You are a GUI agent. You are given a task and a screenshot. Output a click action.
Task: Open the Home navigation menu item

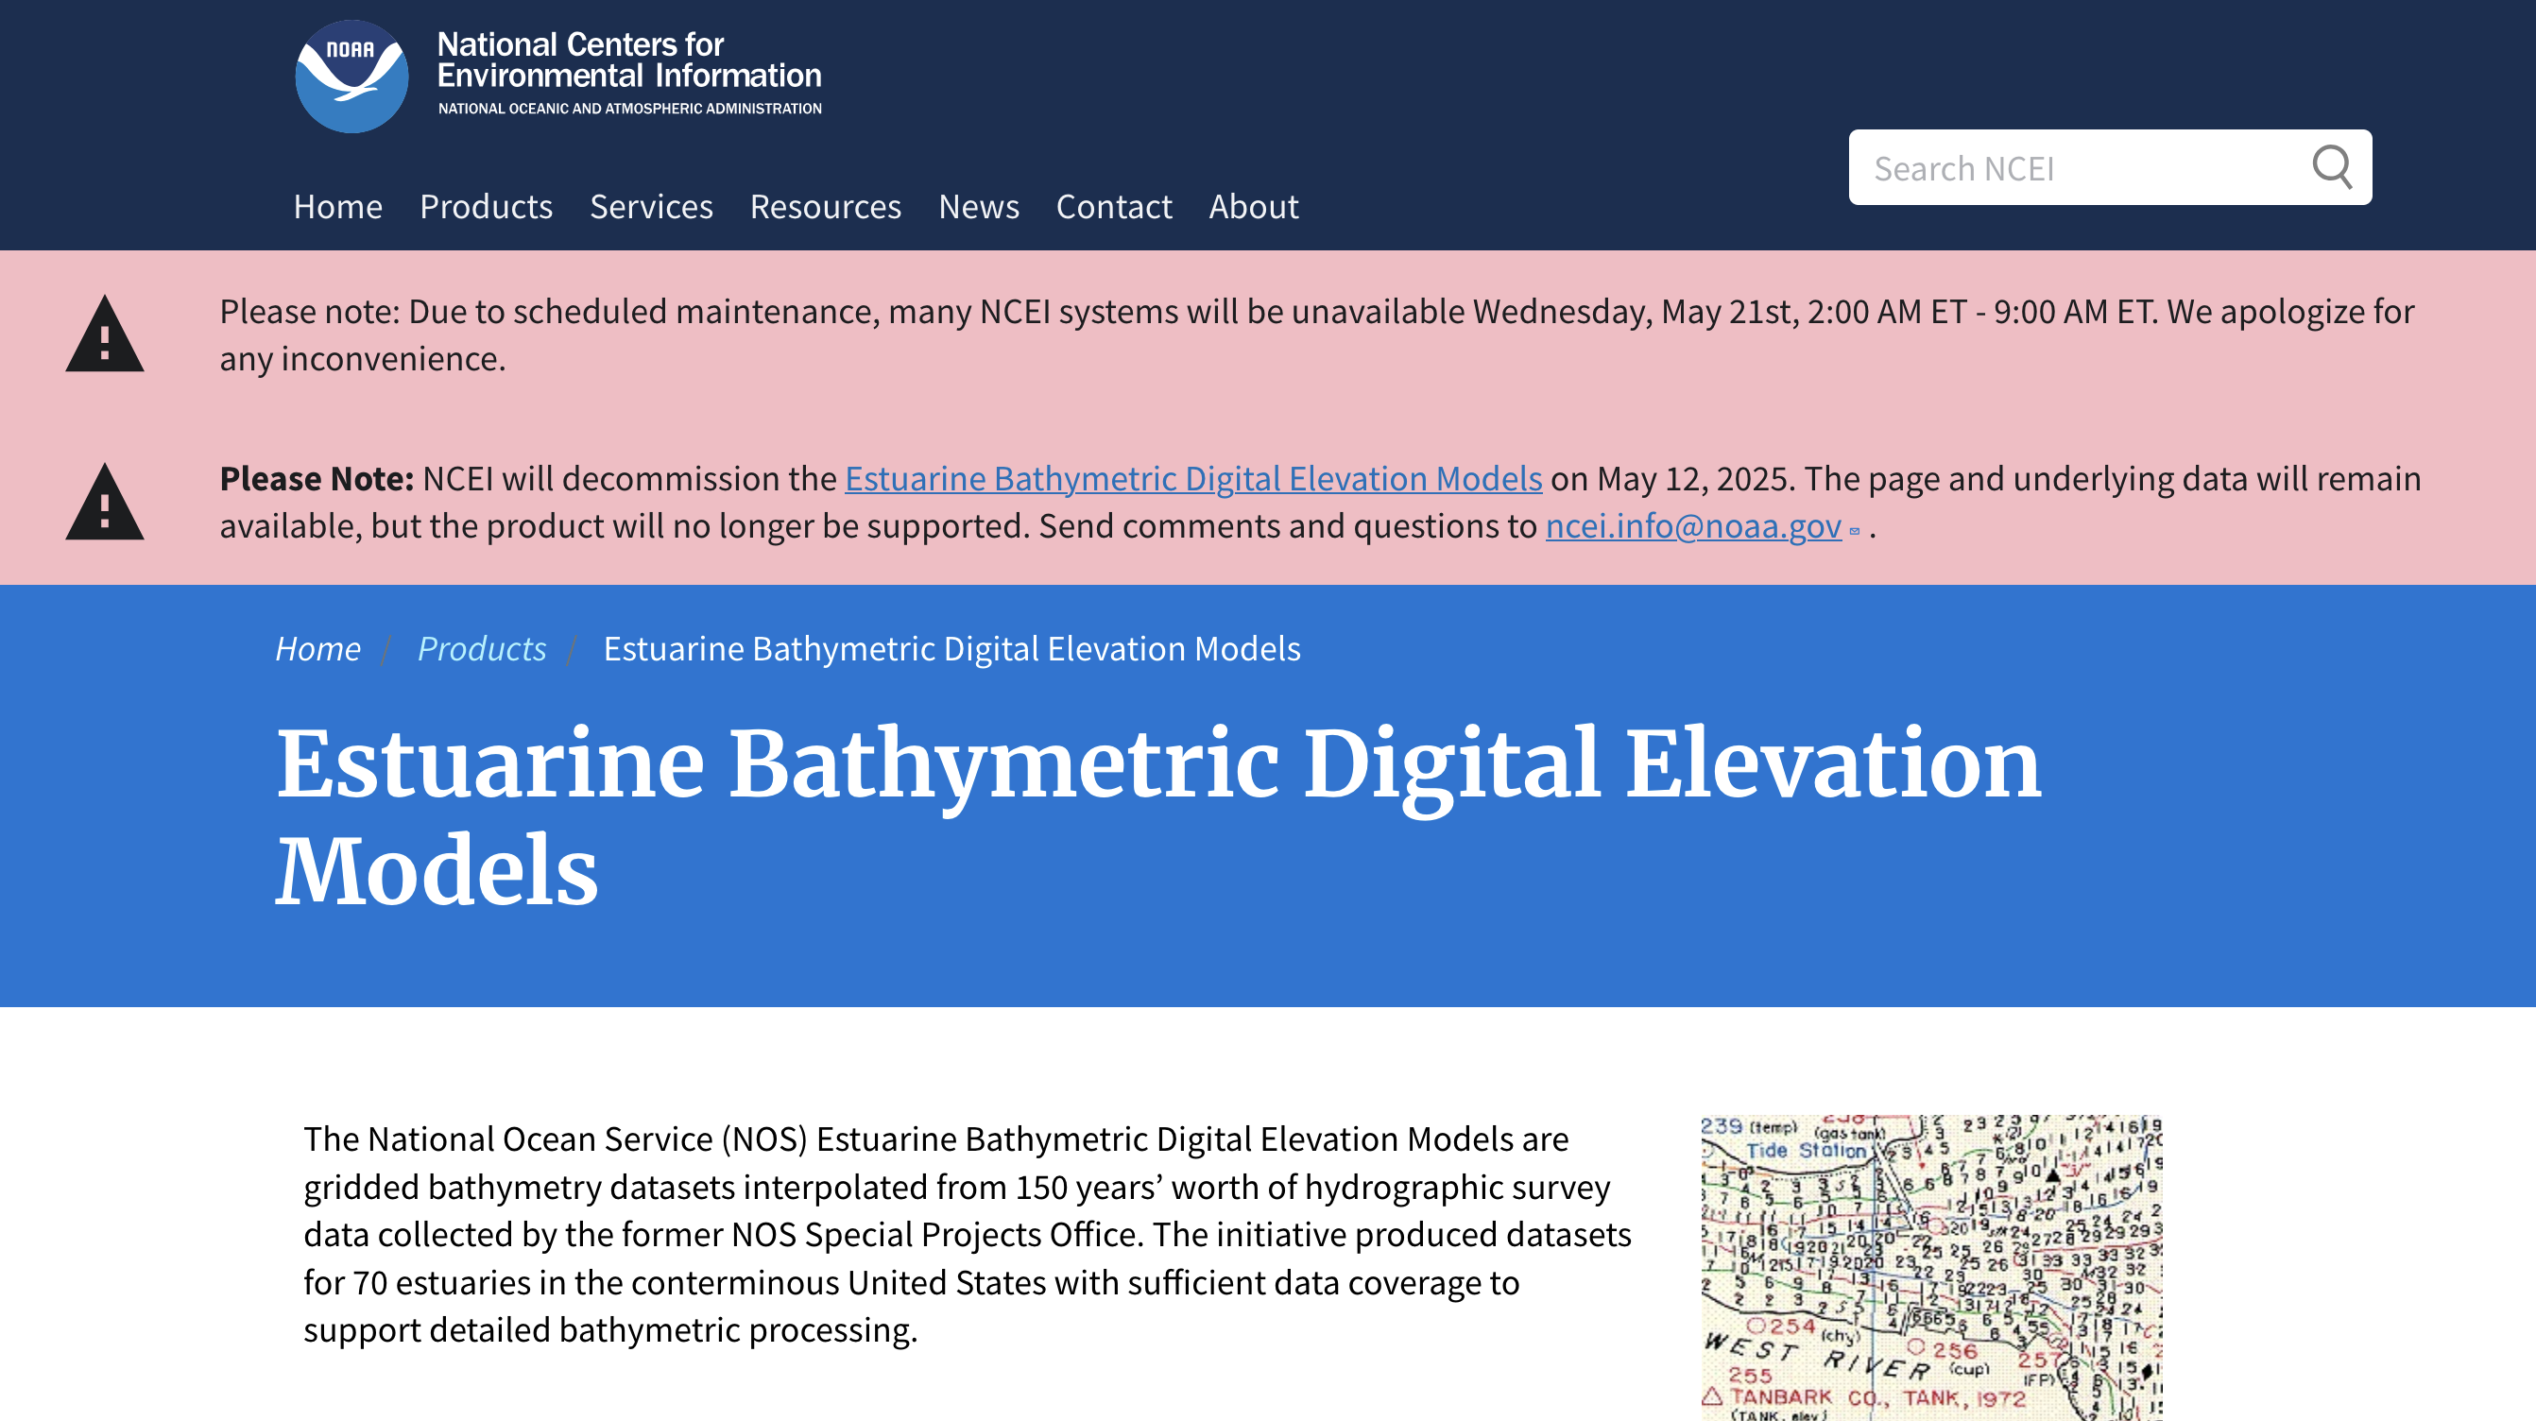(x=337, y=206)
